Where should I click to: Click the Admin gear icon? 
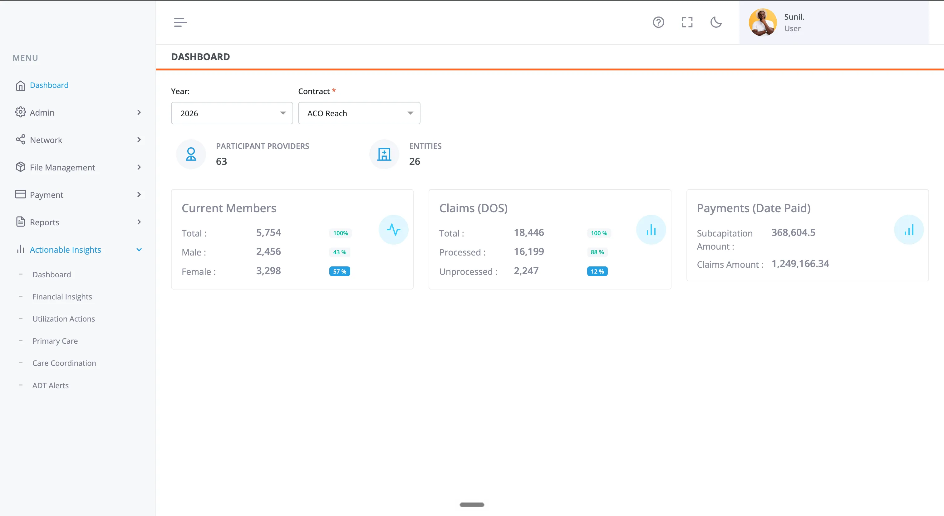(x=21, y=112)
